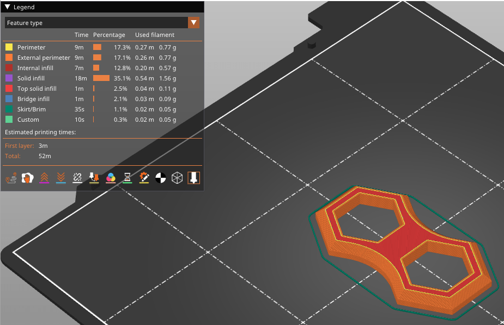Image resolution: width=504 pixels, height=325 pixels.
Task: Show retractions with upward arrows icon
Action: (44, 178)
